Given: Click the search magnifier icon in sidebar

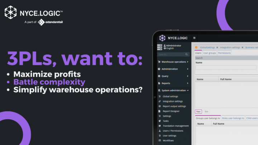Looking at the screenshot, I should coord(186,54).
